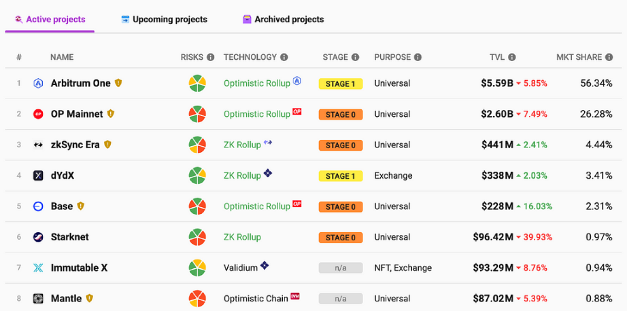
Task: Click the 16.03% change for Base
Action: coord(537,206)
